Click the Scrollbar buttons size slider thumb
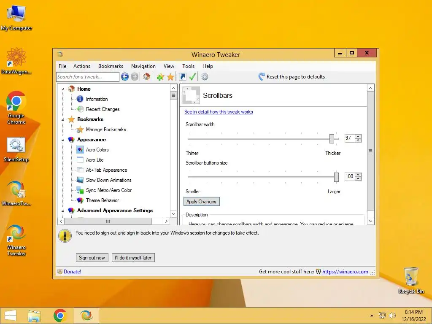The width and height of the screenshot is (432, 324). click(x=336, y=177)
